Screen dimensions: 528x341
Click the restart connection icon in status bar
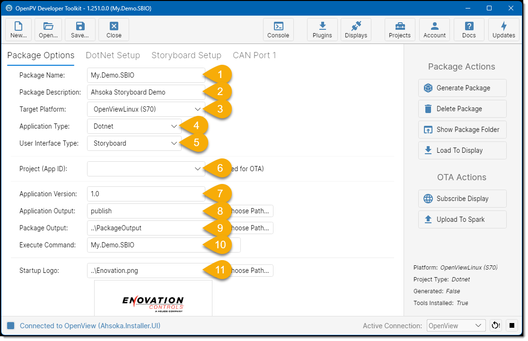click(496, 325)
